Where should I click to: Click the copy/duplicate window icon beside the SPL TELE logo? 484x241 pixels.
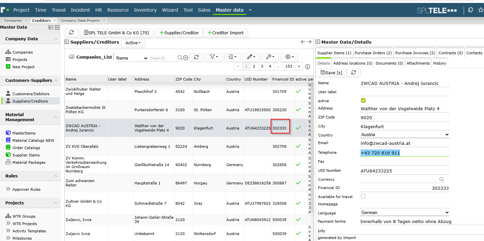point(470,10)
